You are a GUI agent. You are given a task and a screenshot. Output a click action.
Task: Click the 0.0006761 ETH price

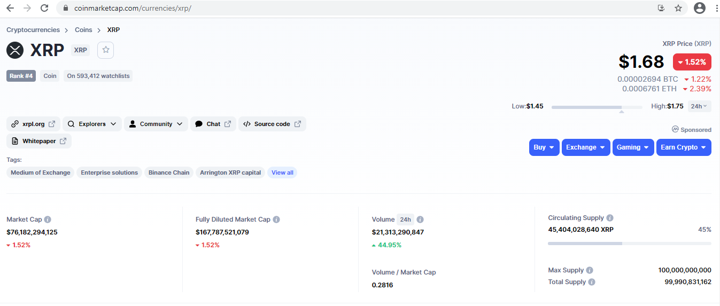(649, 89)
